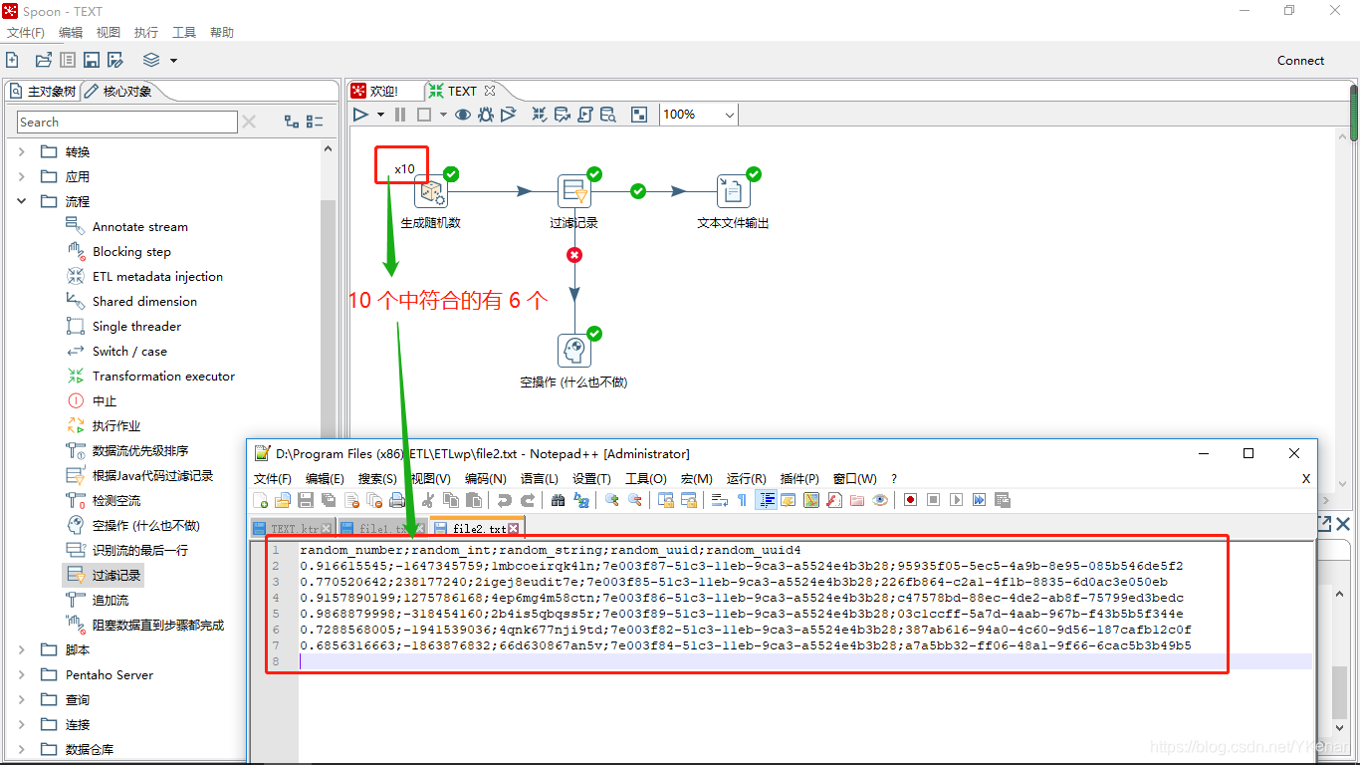Click the replay transformation icon
This screenshot has width=1360, height=765.
(509, 115)
